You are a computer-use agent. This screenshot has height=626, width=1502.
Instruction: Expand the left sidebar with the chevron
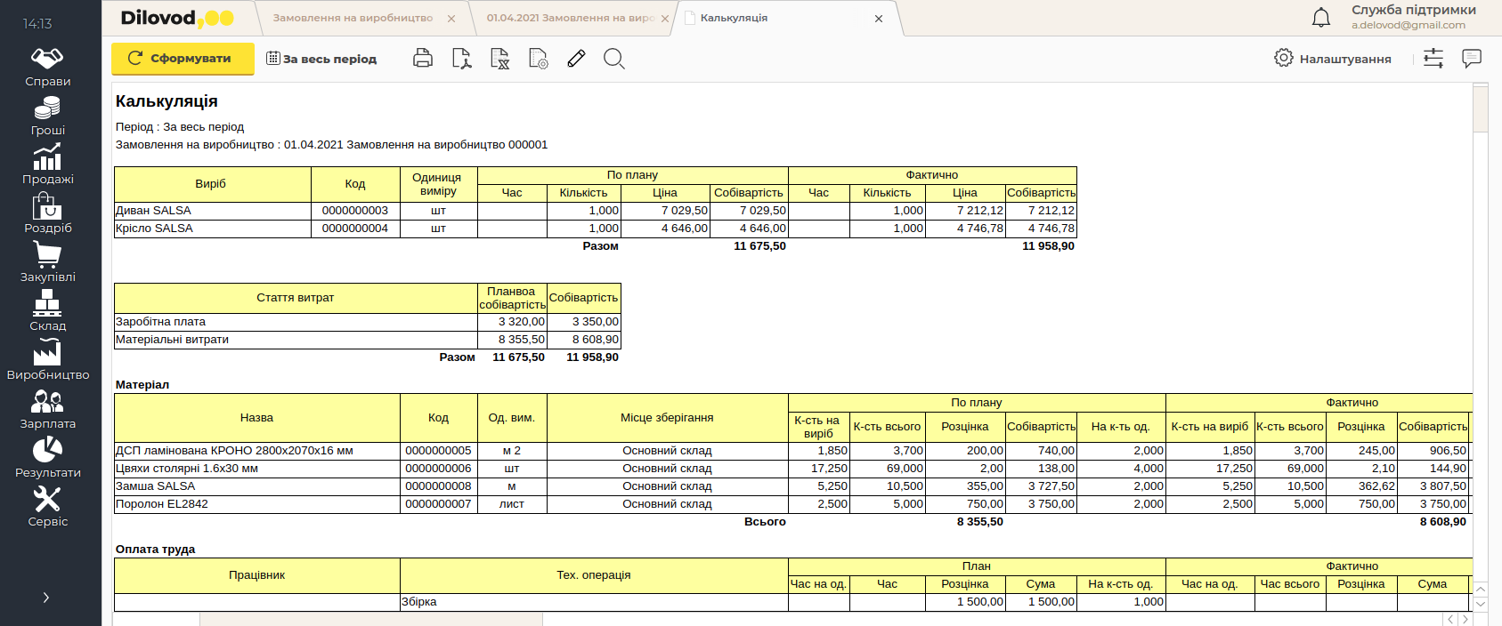pos(46,598)
